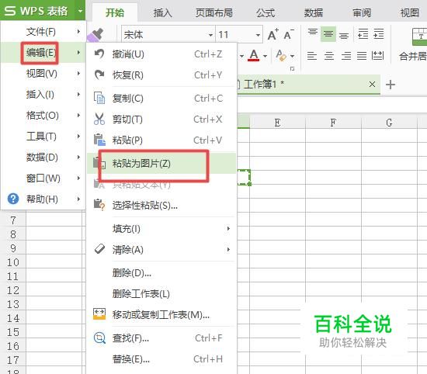Image resolution: width=427 pixels, height=374 pixels.
Task: Center text horizontally in ribbon
Action: [x=329, y=56]
